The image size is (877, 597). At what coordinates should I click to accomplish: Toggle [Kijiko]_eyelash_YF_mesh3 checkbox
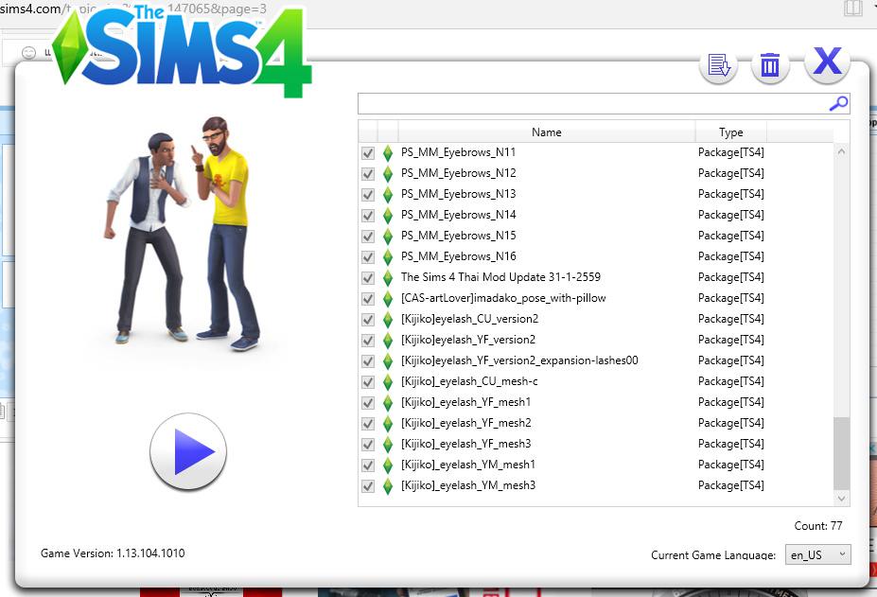coord(368,445)
